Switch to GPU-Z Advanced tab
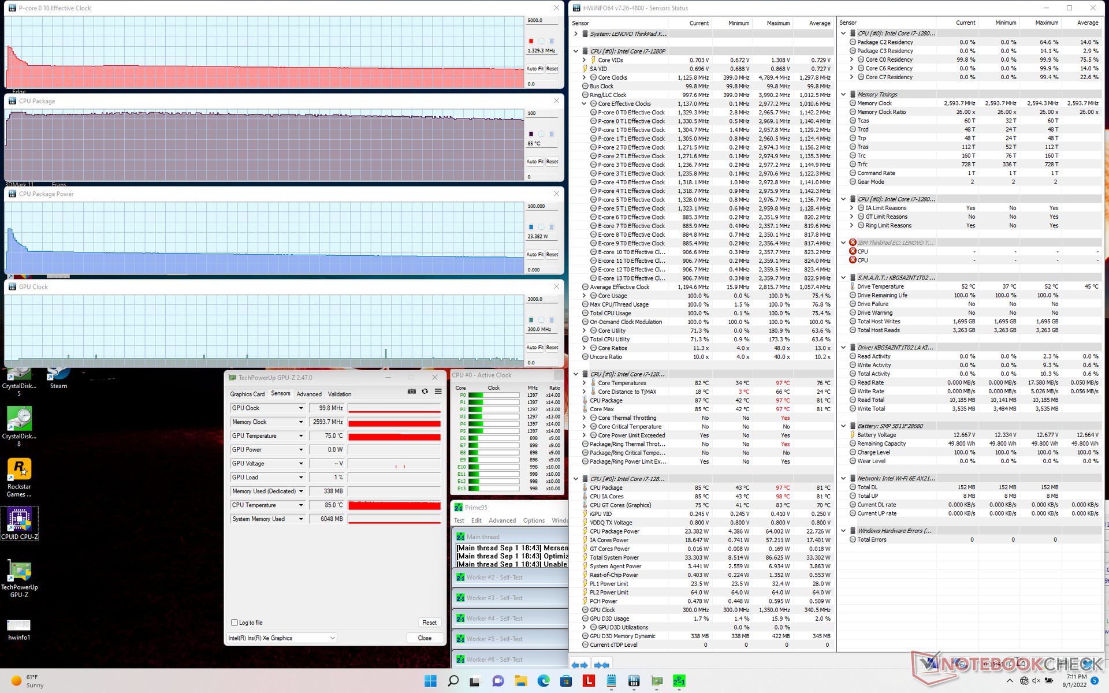The height and width of the screenshot is (693, 1109). tap(309, 394)
